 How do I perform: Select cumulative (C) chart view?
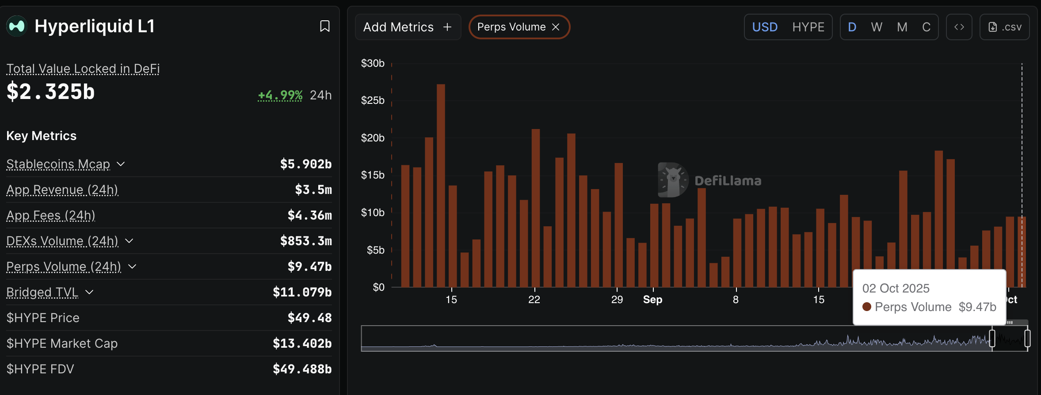pyautogui.click(x=926, y=27)
